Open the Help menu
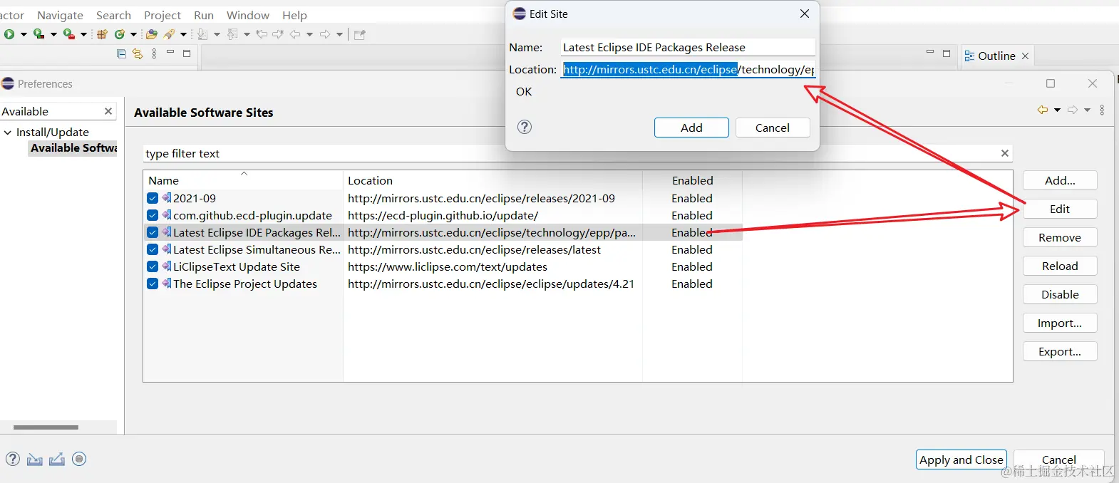The height and width of the screenshot is (483, 1119). tap(294, 15)
